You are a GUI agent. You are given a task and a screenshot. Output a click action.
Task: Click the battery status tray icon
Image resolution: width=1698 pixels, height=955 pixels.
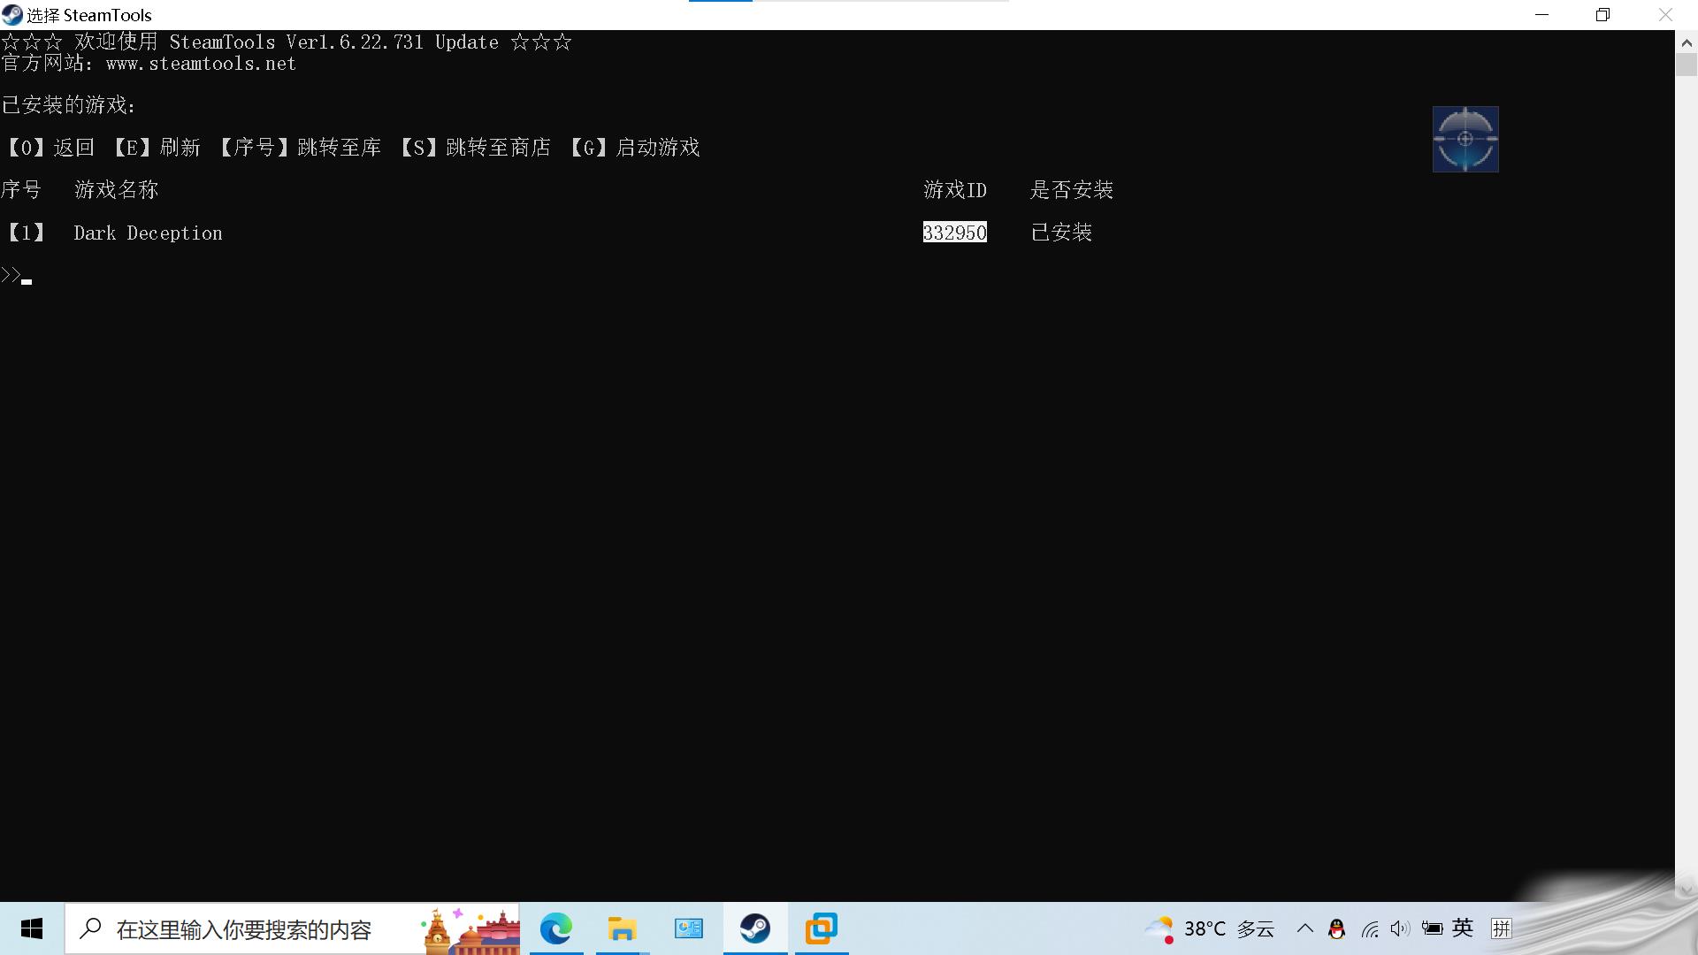click(1432, 928)
